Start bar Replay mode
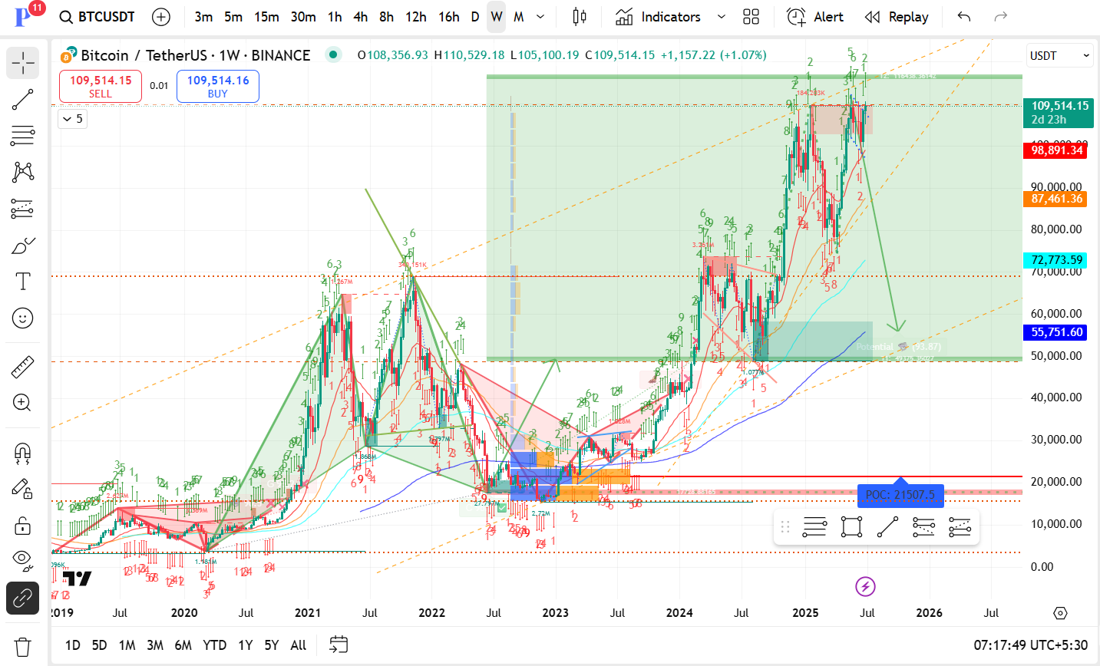The width and height of the screenshot is (1100, 666). [896, 17]
